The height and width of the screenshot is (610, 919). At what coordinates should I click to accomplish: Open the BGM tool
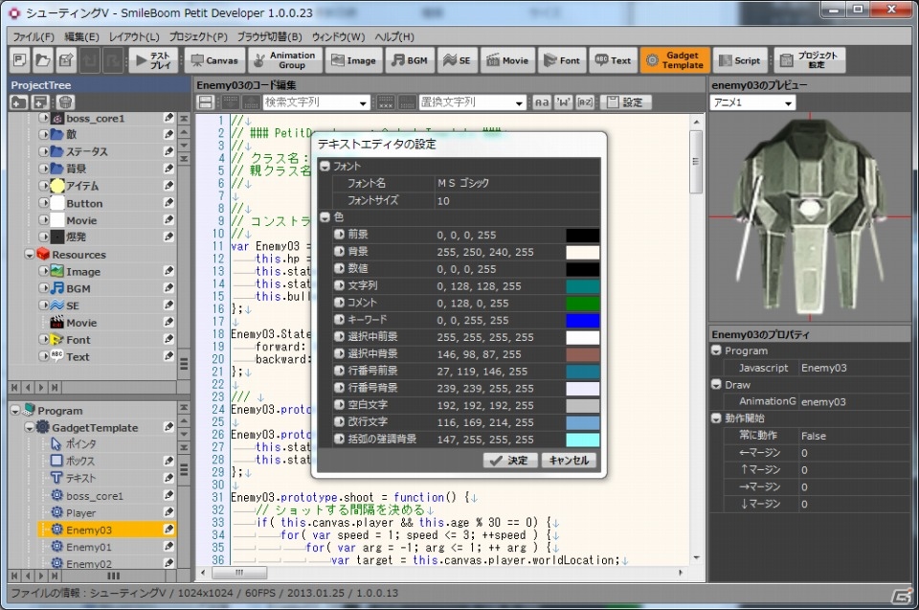point(410,59)
